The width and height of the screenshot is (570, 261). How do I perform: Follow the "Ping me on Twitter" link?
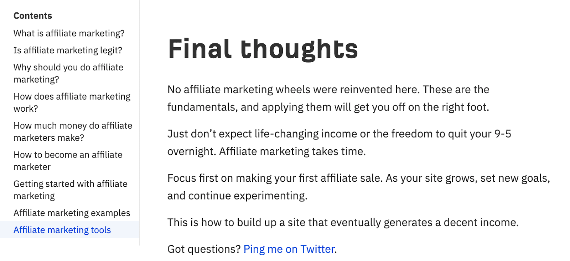289,249
